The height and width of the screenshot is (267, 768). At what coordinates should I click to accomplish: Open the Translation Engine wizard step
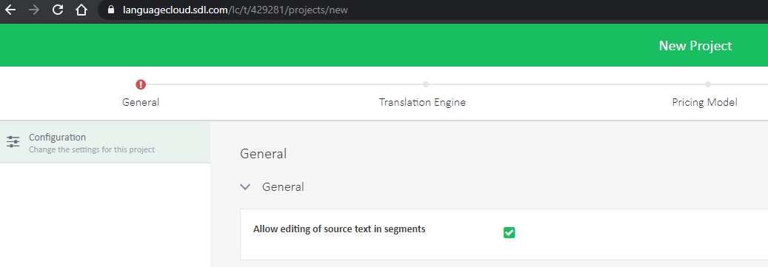(422, 102)
